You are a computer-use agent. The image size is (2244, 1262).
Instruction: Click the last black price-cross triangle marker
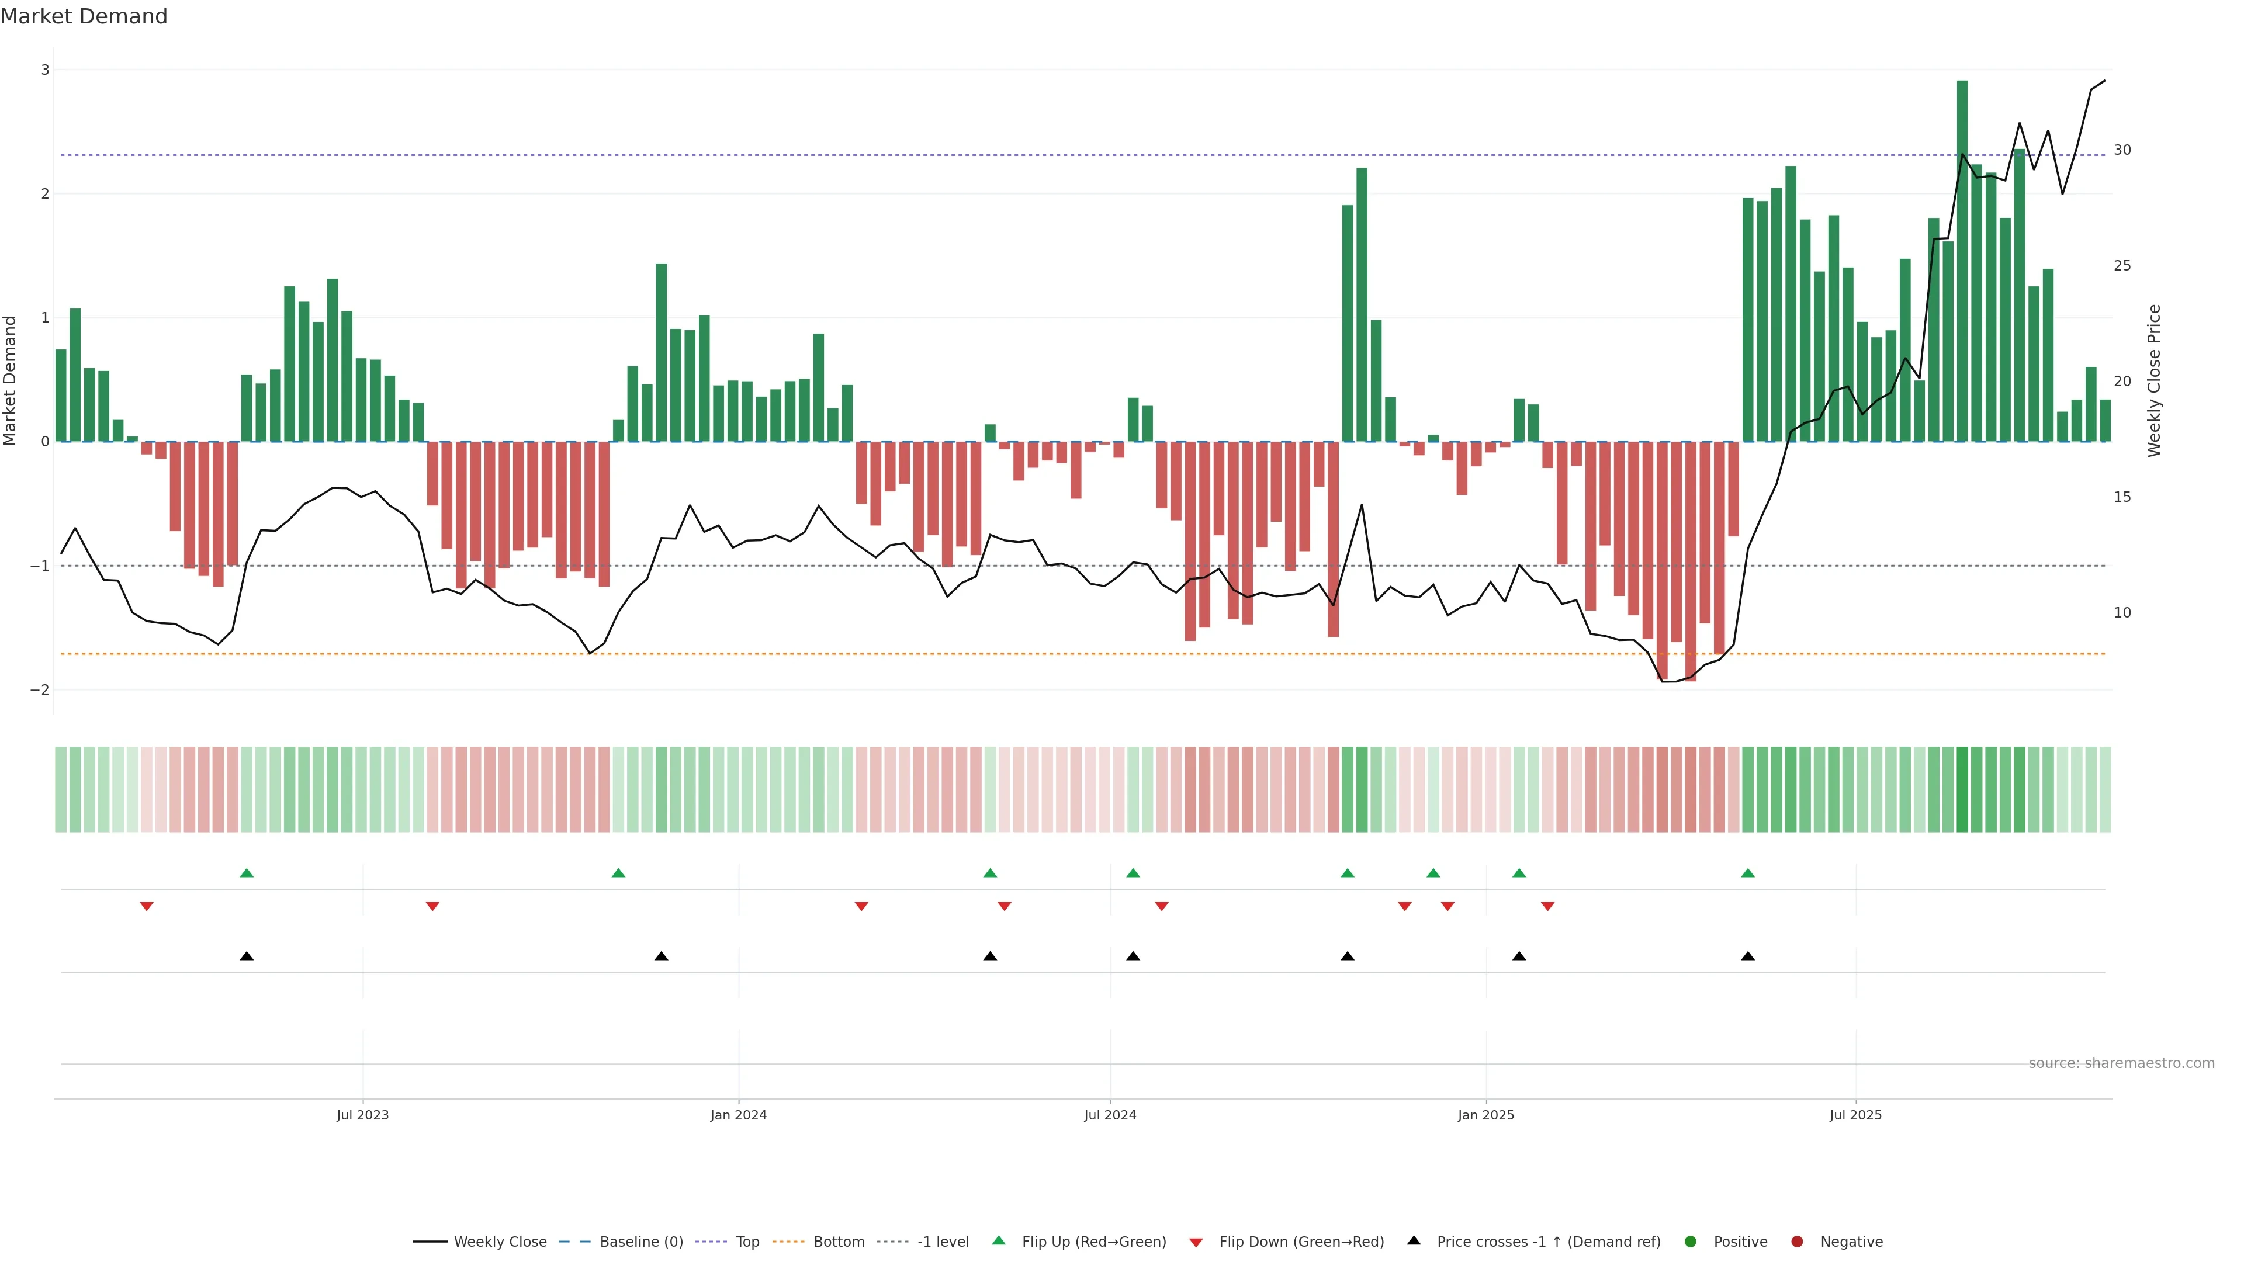(1747, 956)
